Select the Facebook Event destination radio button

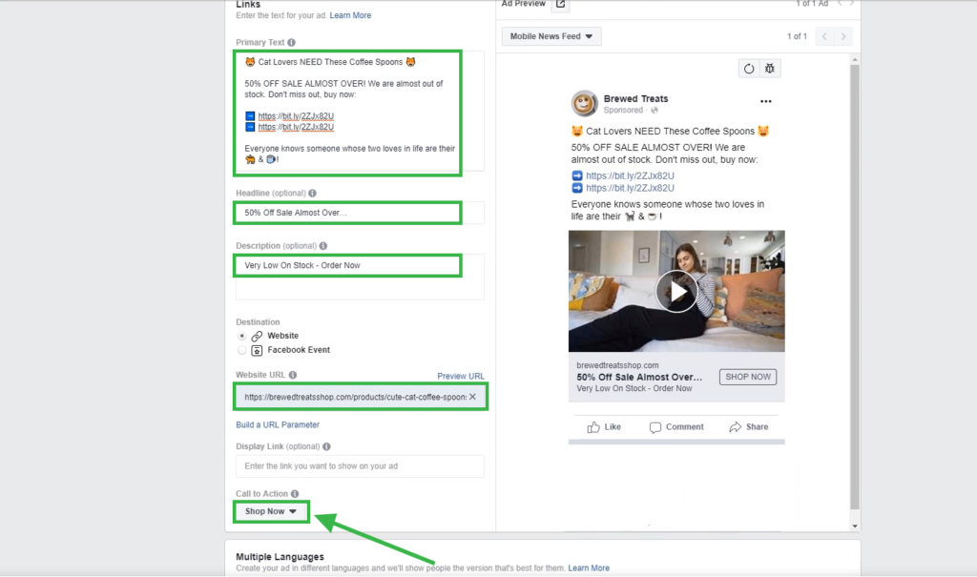pos(241,350)
